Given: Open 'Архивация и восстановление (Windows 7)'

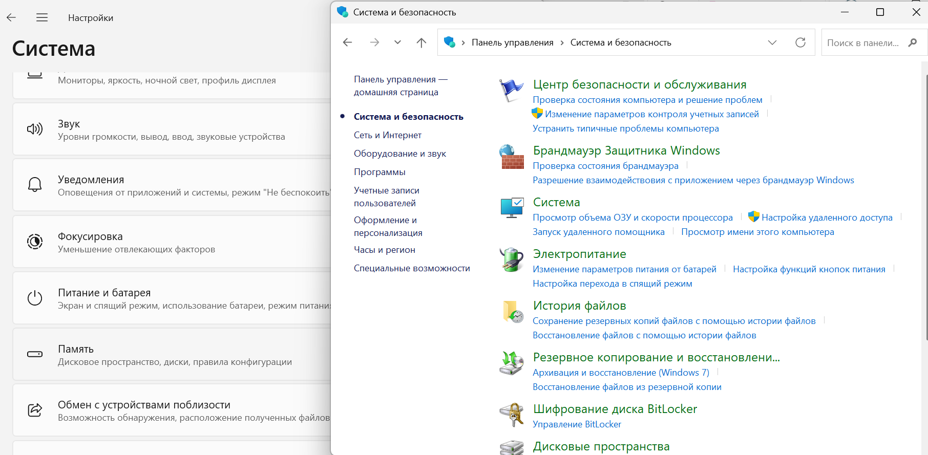Looking at the screenshot, I should (x=621, y=373).
